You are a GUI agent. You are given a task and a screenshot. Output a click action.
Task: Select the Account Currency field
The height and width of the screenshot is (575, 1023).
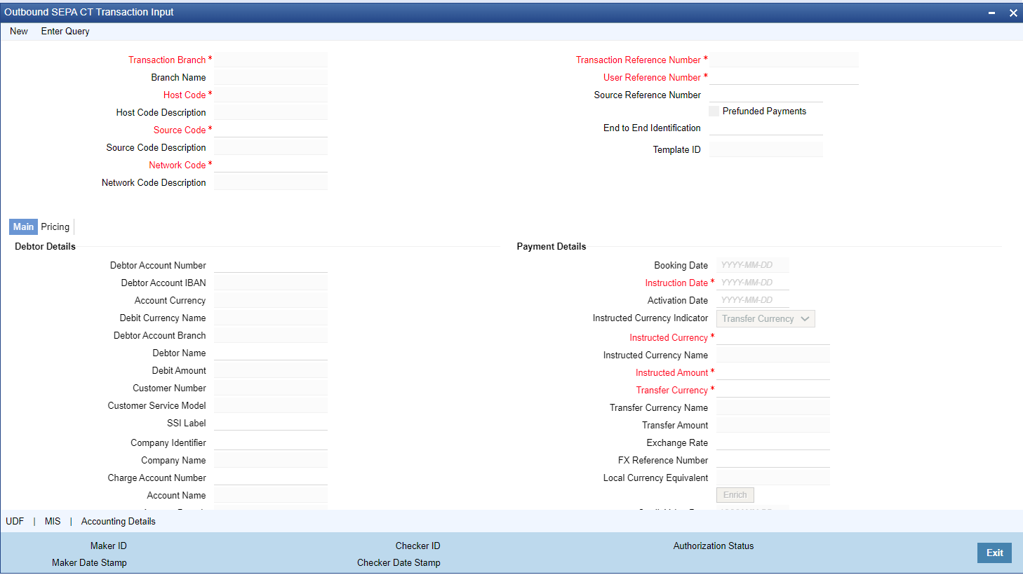coord(271,300)
